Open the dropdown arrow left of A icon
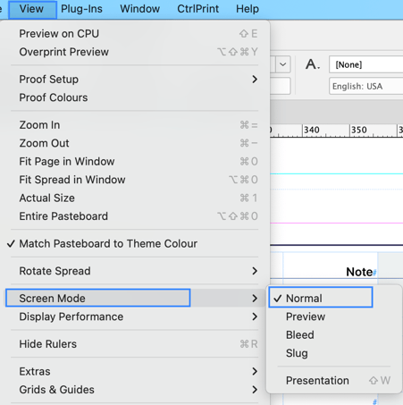 [283, 64]
